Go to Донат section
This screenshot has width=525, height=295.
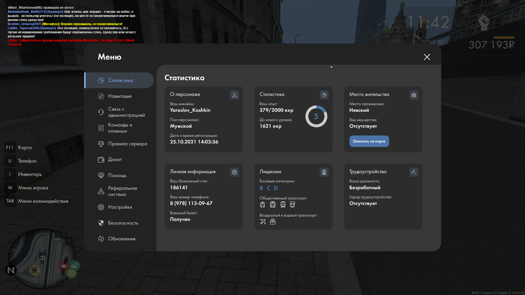point(115,160)
